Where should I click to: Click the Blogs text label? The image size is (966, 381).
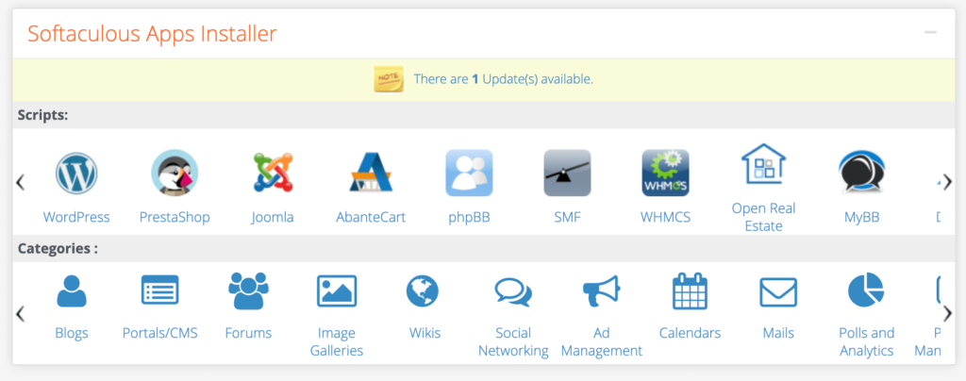click(x=72, y=334)
